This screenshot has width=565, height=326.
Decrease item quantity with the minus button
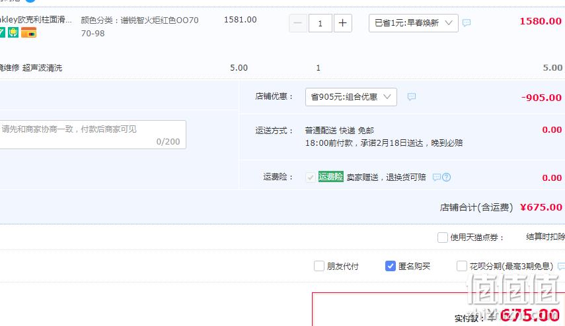(297, 23)
